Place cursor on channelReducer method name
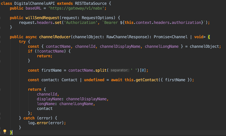This screenshot has width=226, height=136. (x=55, y=37)
